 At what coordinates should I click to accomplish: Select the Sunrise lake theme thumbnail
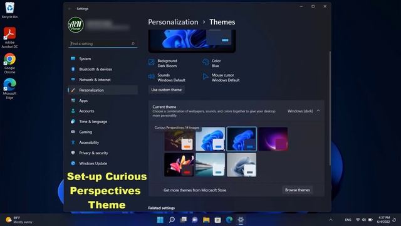[211, 164]
